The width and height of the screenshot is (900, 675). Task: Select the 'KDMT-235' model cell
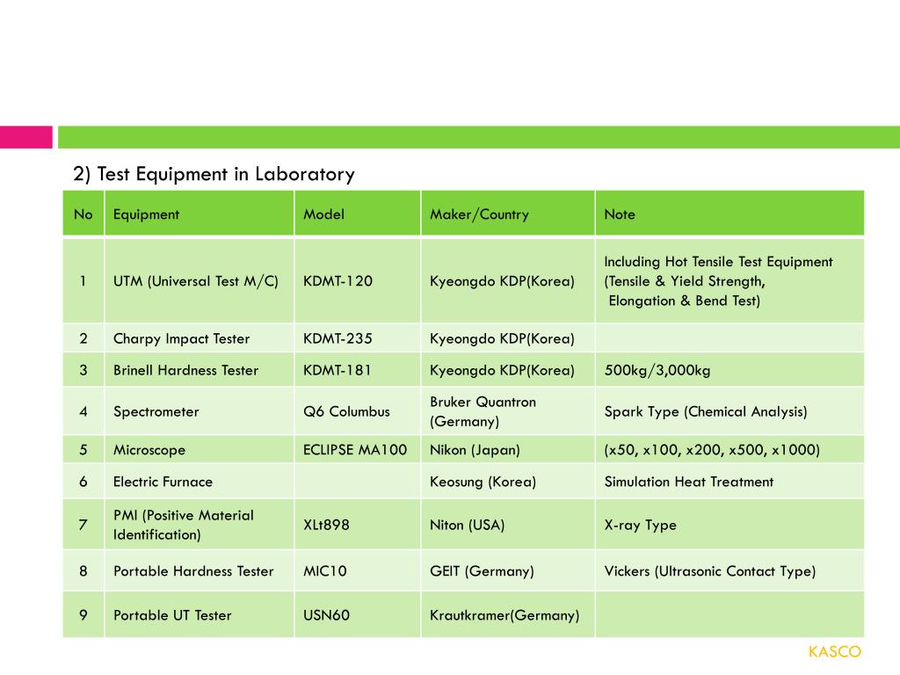(358, 338)
